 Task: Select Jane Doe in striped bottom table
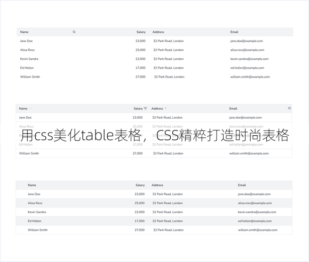tap(34, 194)
